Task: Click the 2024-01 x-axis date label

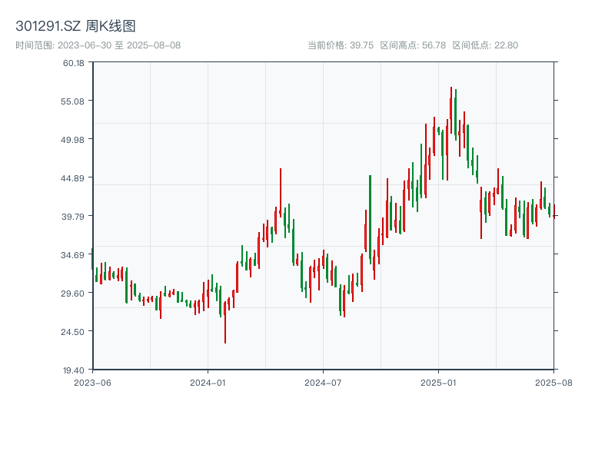Action: click(x=208, y=381)
